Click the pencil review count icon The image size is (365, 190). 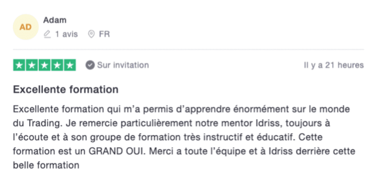click(47, 34)
